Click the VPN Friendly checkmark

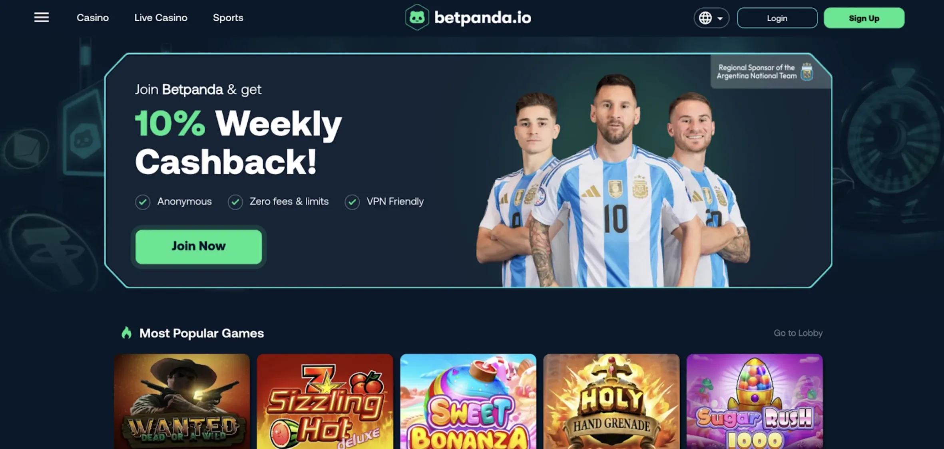352,202
